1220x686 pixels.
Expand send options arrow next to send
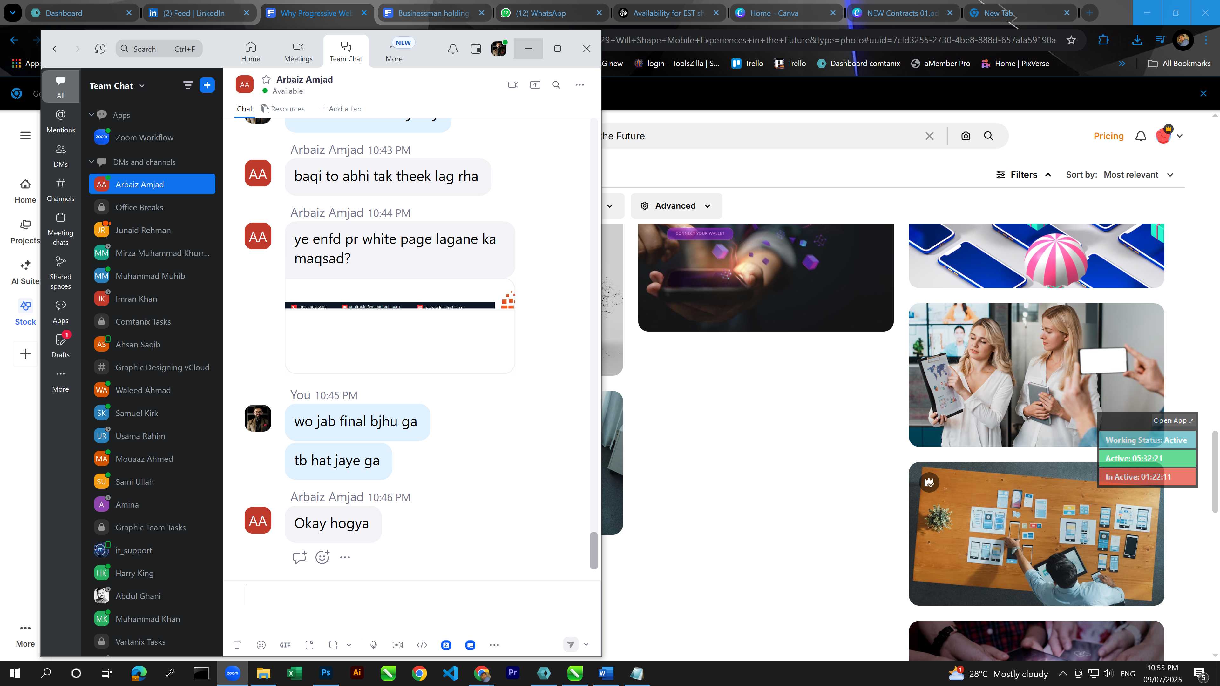(x=586, y=644)
